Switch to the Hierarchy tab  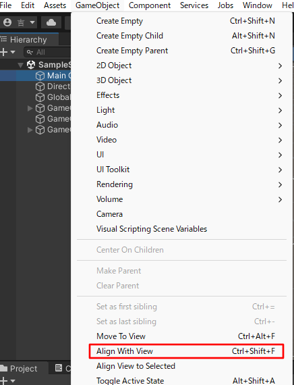tap(28, 40)
